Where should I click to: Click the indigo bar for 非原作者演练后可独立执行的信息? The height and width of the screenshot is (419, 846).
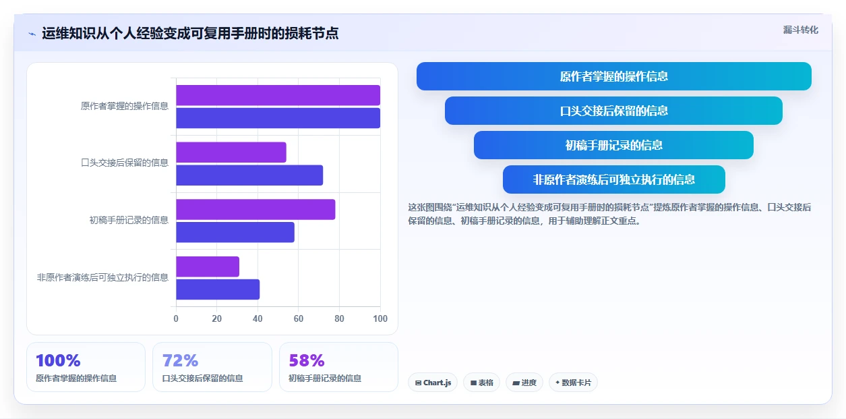click(x=218, y=289)
